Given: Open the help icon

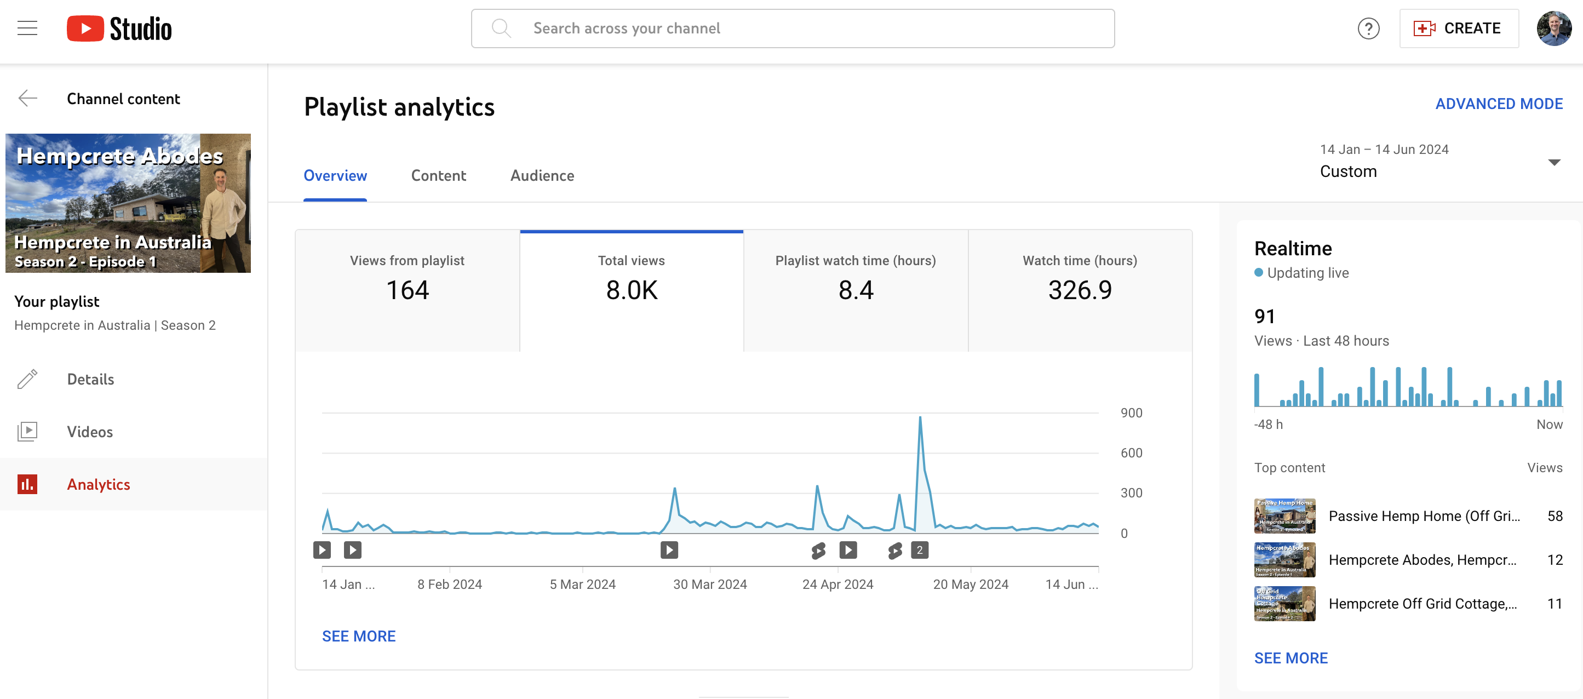Looking at the screenshot, I should coord(1368,28).
